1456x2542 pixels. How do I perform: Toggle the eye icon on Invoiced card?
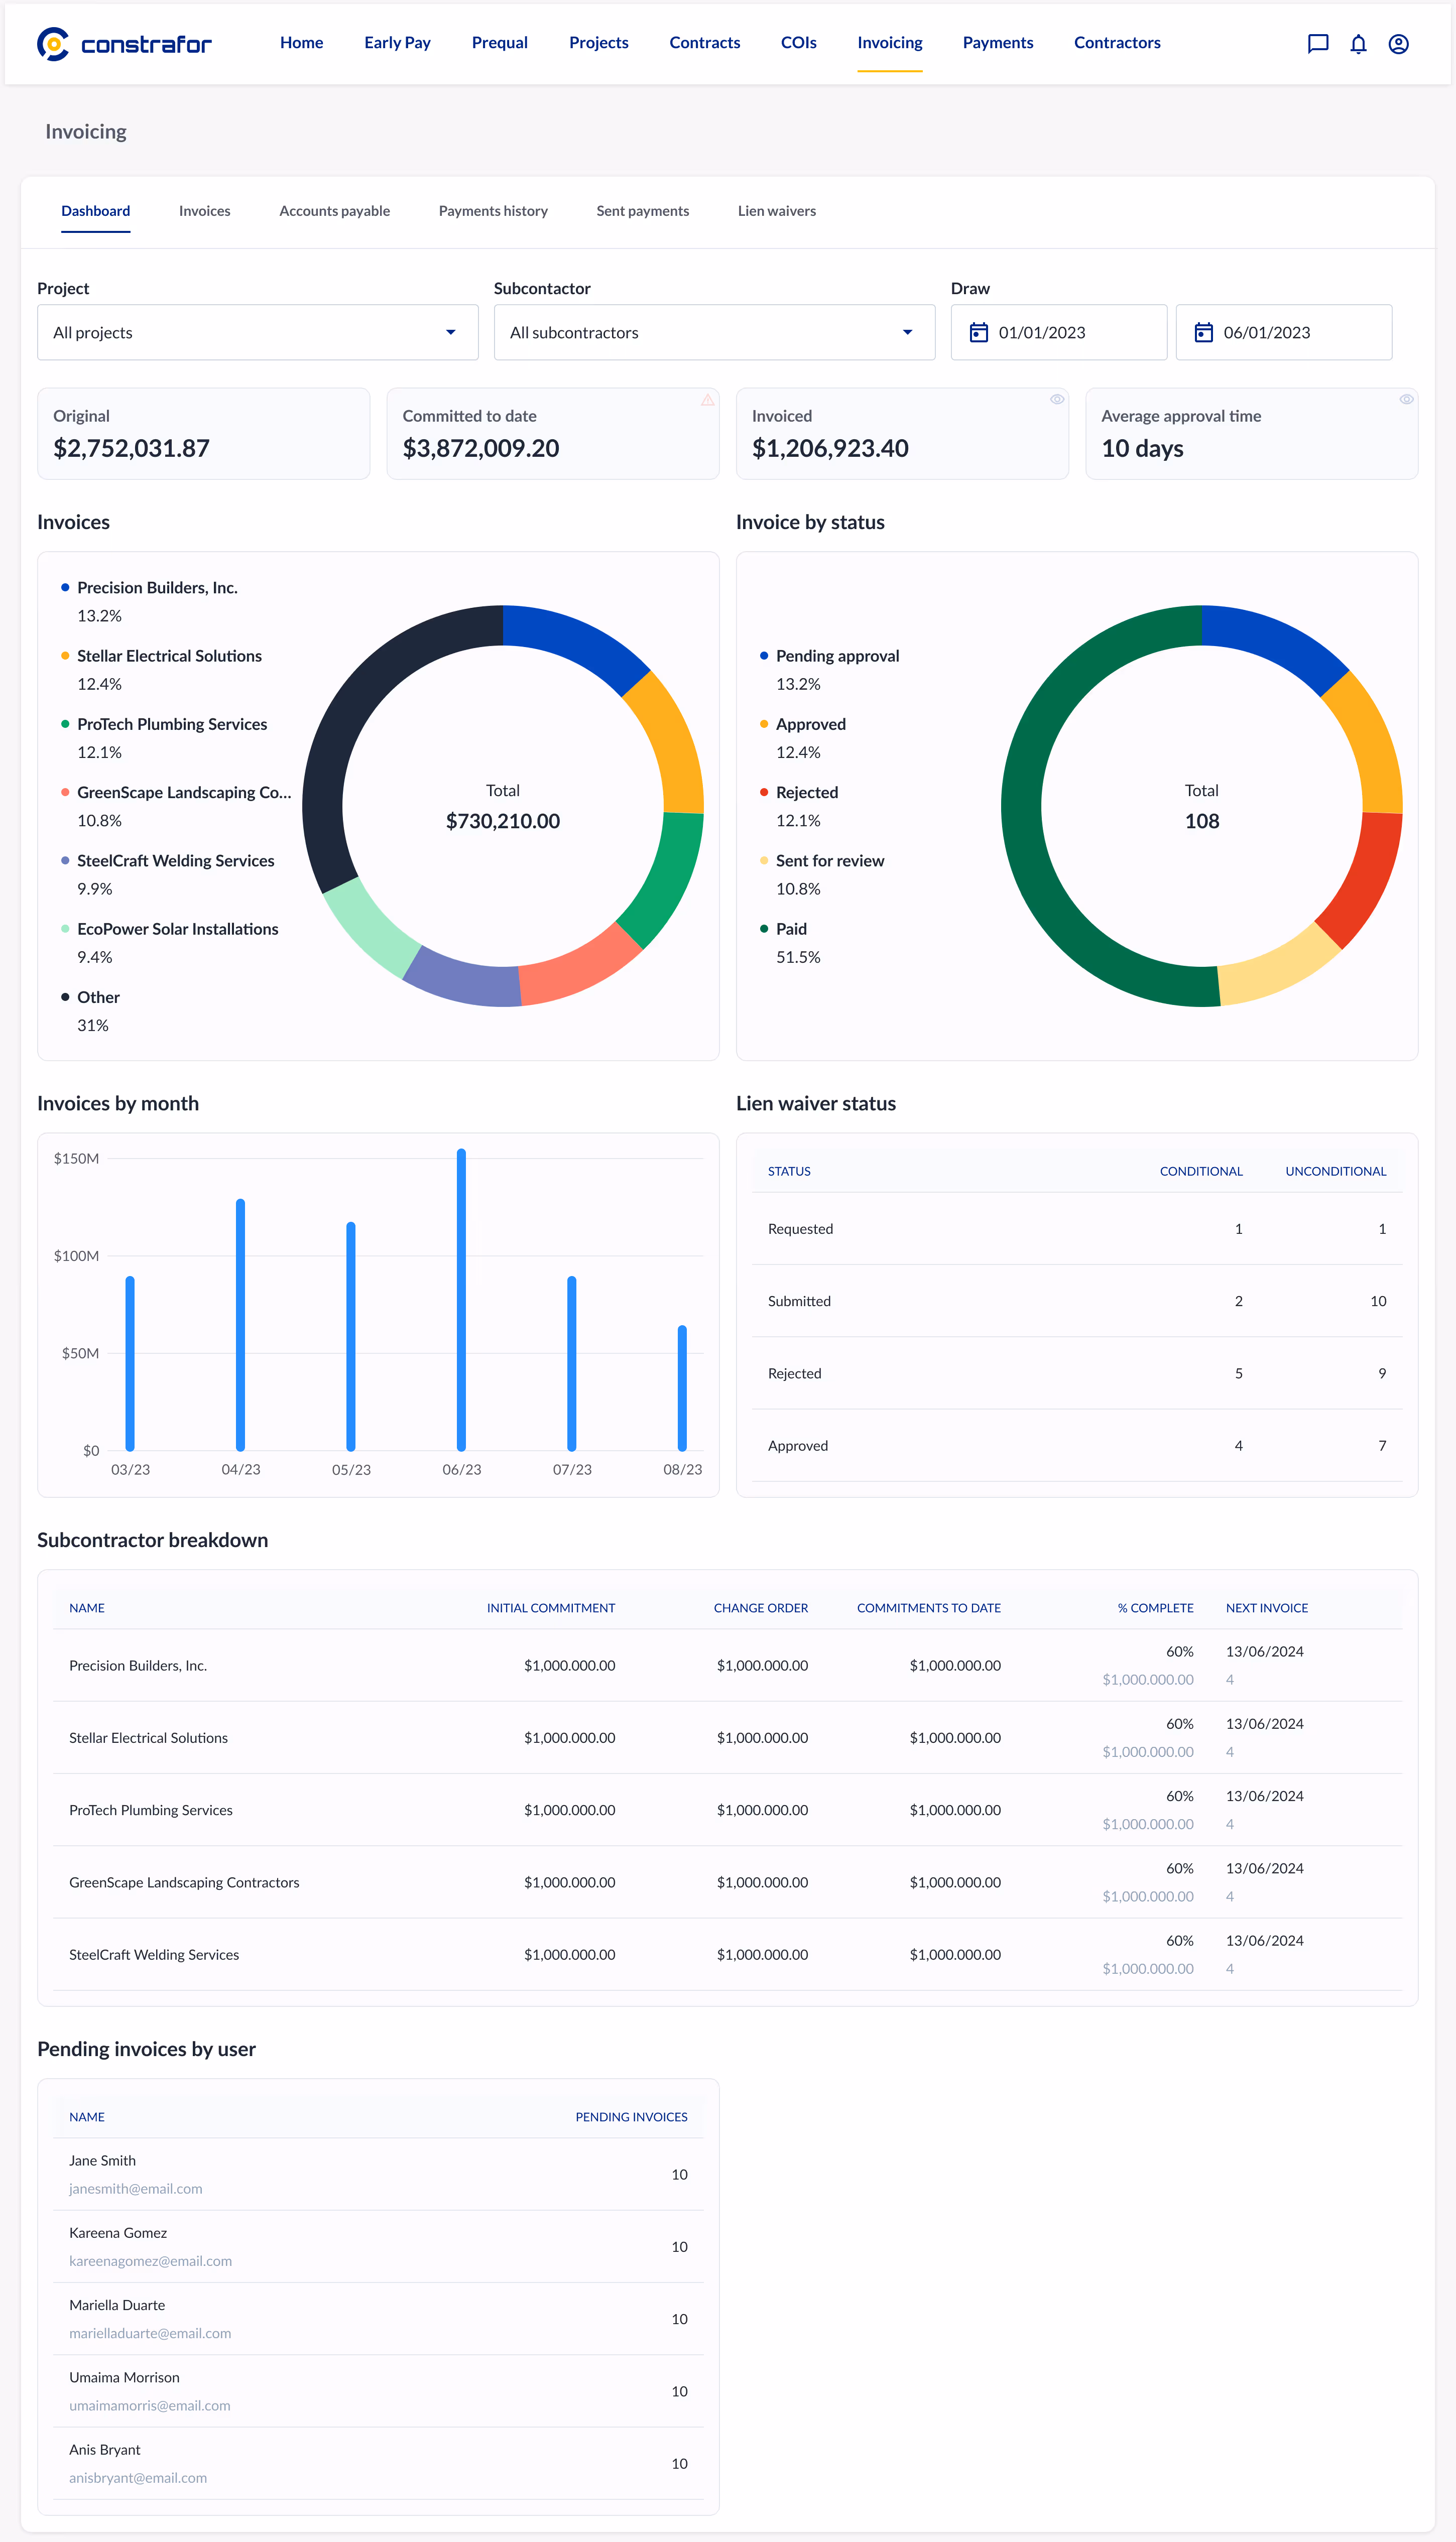point(1056,399)
